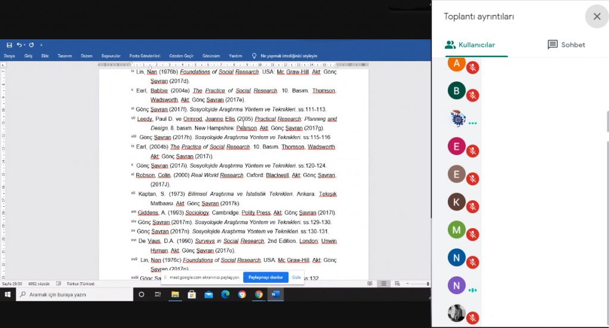
Task: Open Microsoft Edge from the taskbar
Action: [225, 294]
